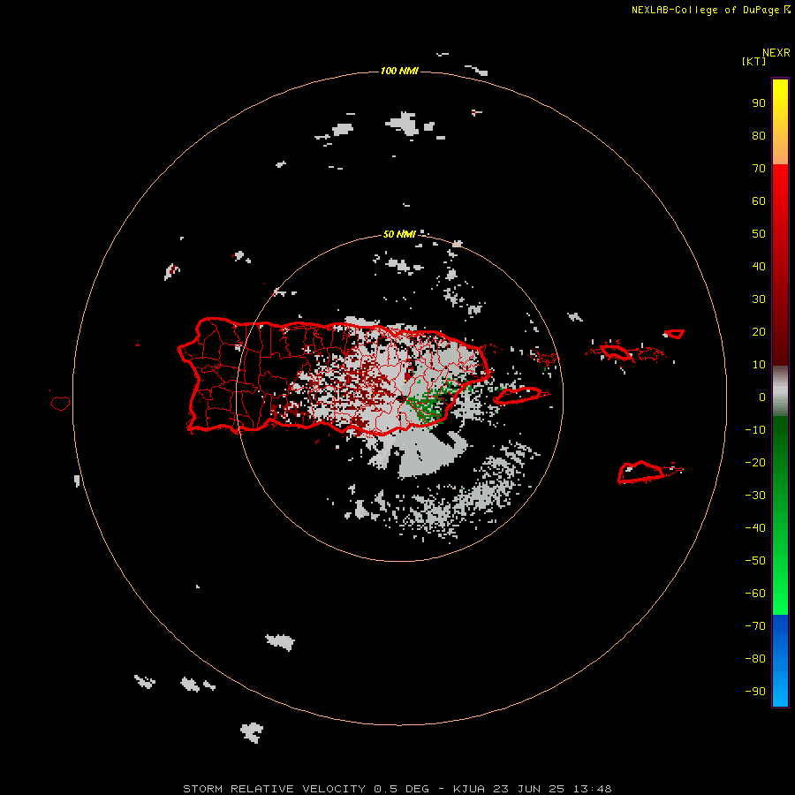Click the -30 value on the velocity scale
The image size is (795, 795).
coord(755,496)
